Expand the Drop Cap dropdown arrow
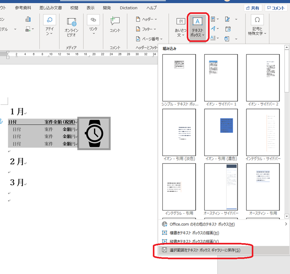Image resolution: width=290 pixels, height=274 pixels. (x=218, y=38)
